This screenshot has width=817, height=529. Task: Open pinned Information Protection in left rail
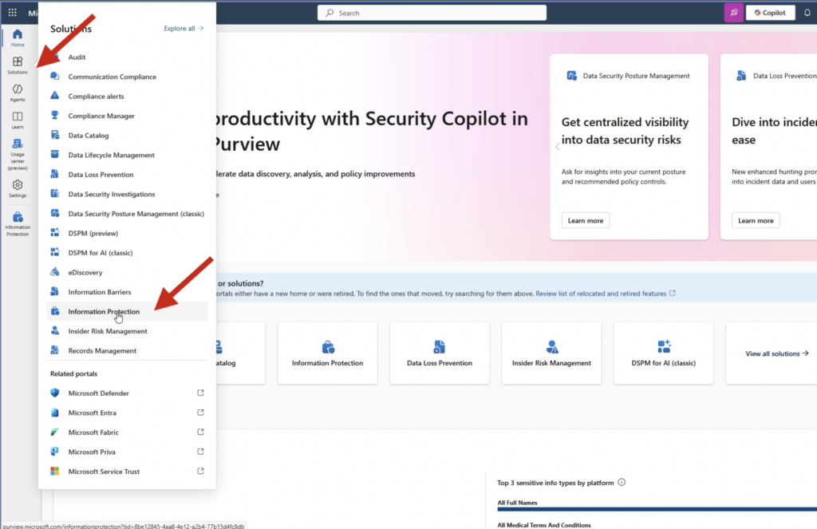click(18, 224)
